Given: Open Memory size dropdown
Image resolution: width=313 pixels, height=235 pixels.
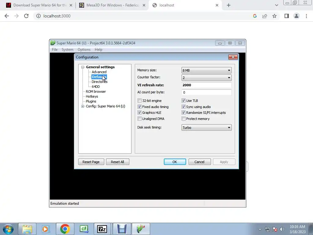Looking at the screenshot, I should (206, 70).
